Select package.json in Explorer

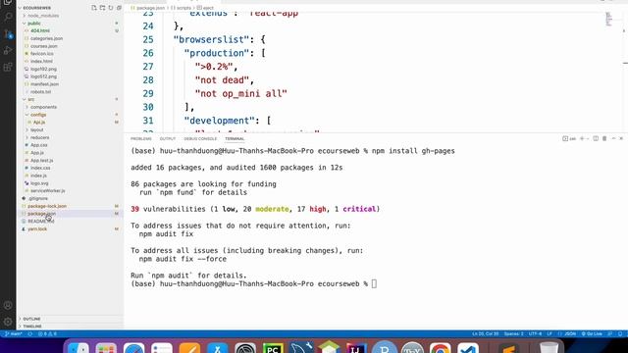pos(41,214)
